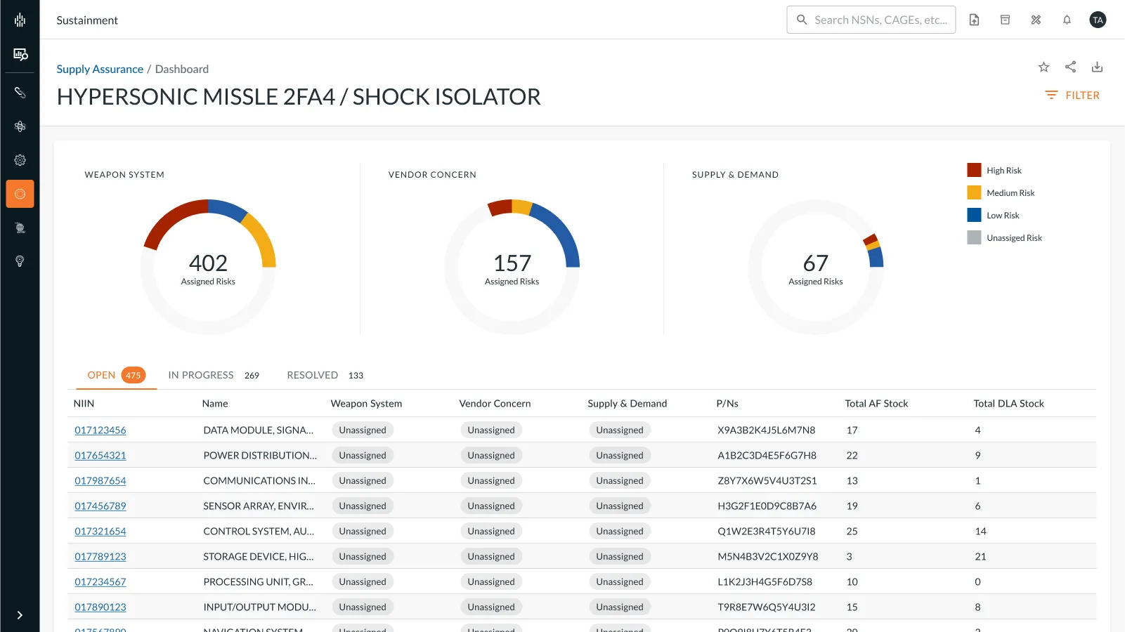Viewport: 1125px width, 632px height.
Task: Open notifications bell
Action: point(1067,20)
